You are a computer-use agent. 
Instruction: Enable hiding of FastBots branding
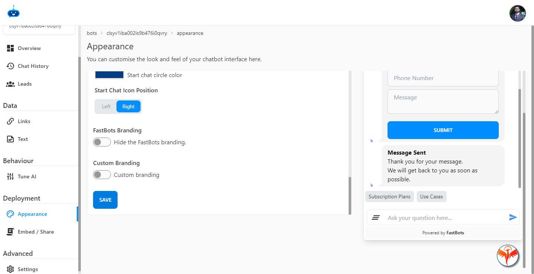tap(102, 142)
